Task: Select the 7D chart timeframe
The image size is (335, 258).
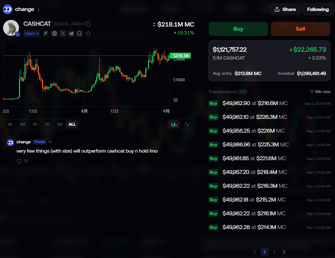Action: (47, 124)
